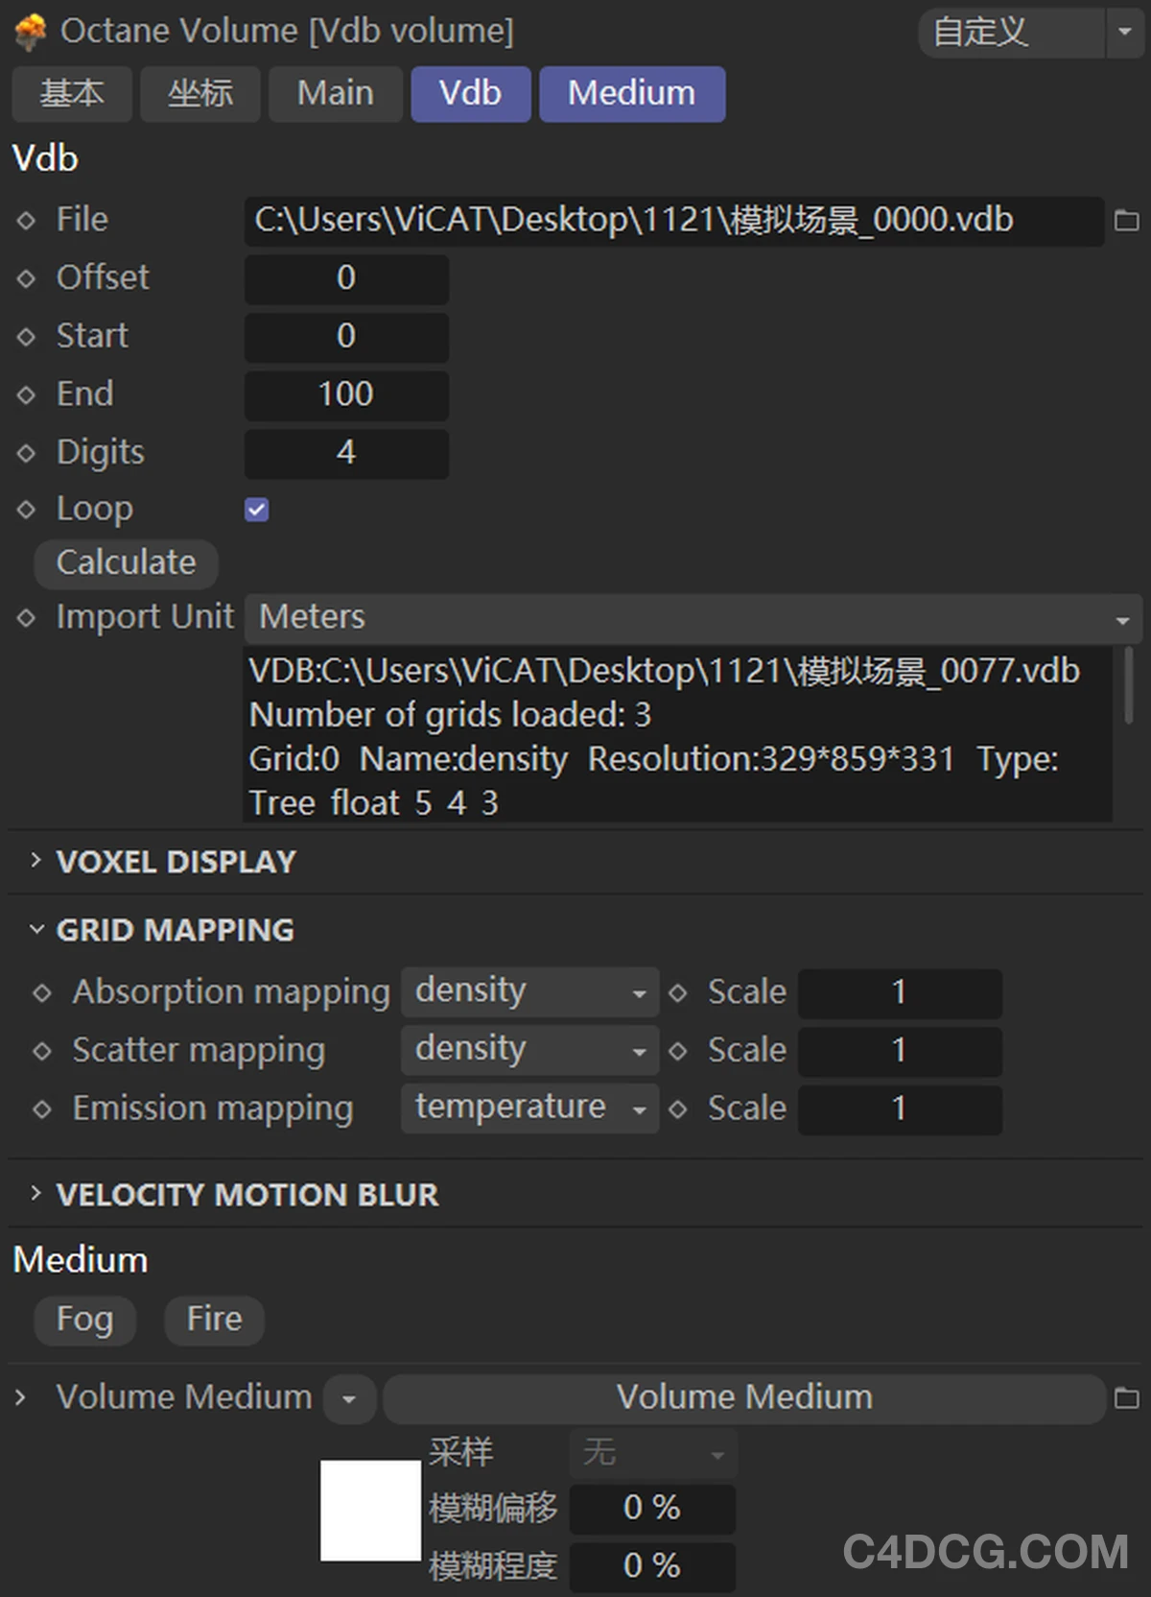
Task: Expand the VELOCITY MOTION BLUR section
Action: click(x=35, y=1193)
